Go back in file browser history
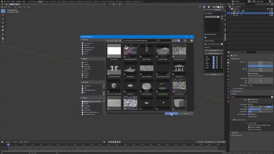 pyautogui.click(x=108, y=41)
